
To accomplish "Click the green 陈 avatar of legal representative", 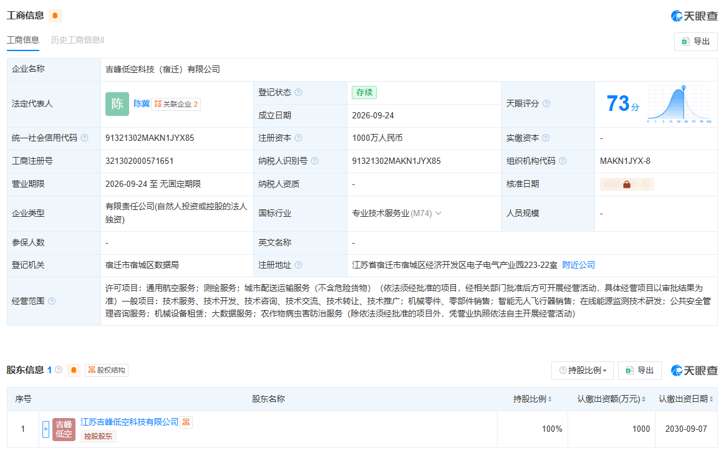I will (x=117, y=104).
